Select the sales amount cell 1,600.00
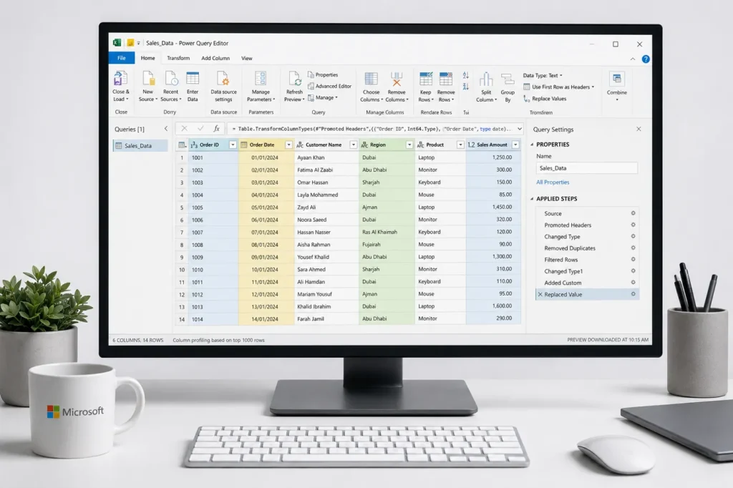The image size is (733, 488). point(493,306)
